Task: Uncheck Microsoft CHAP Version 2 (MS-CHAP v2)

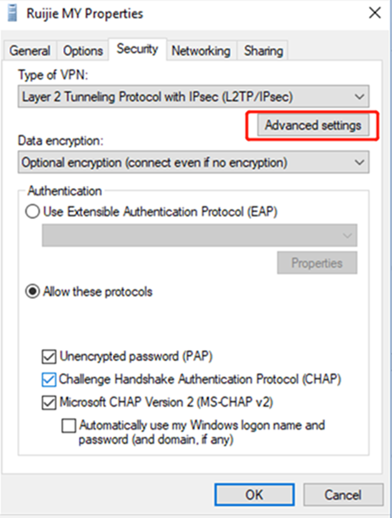Action: click(48, 404)
